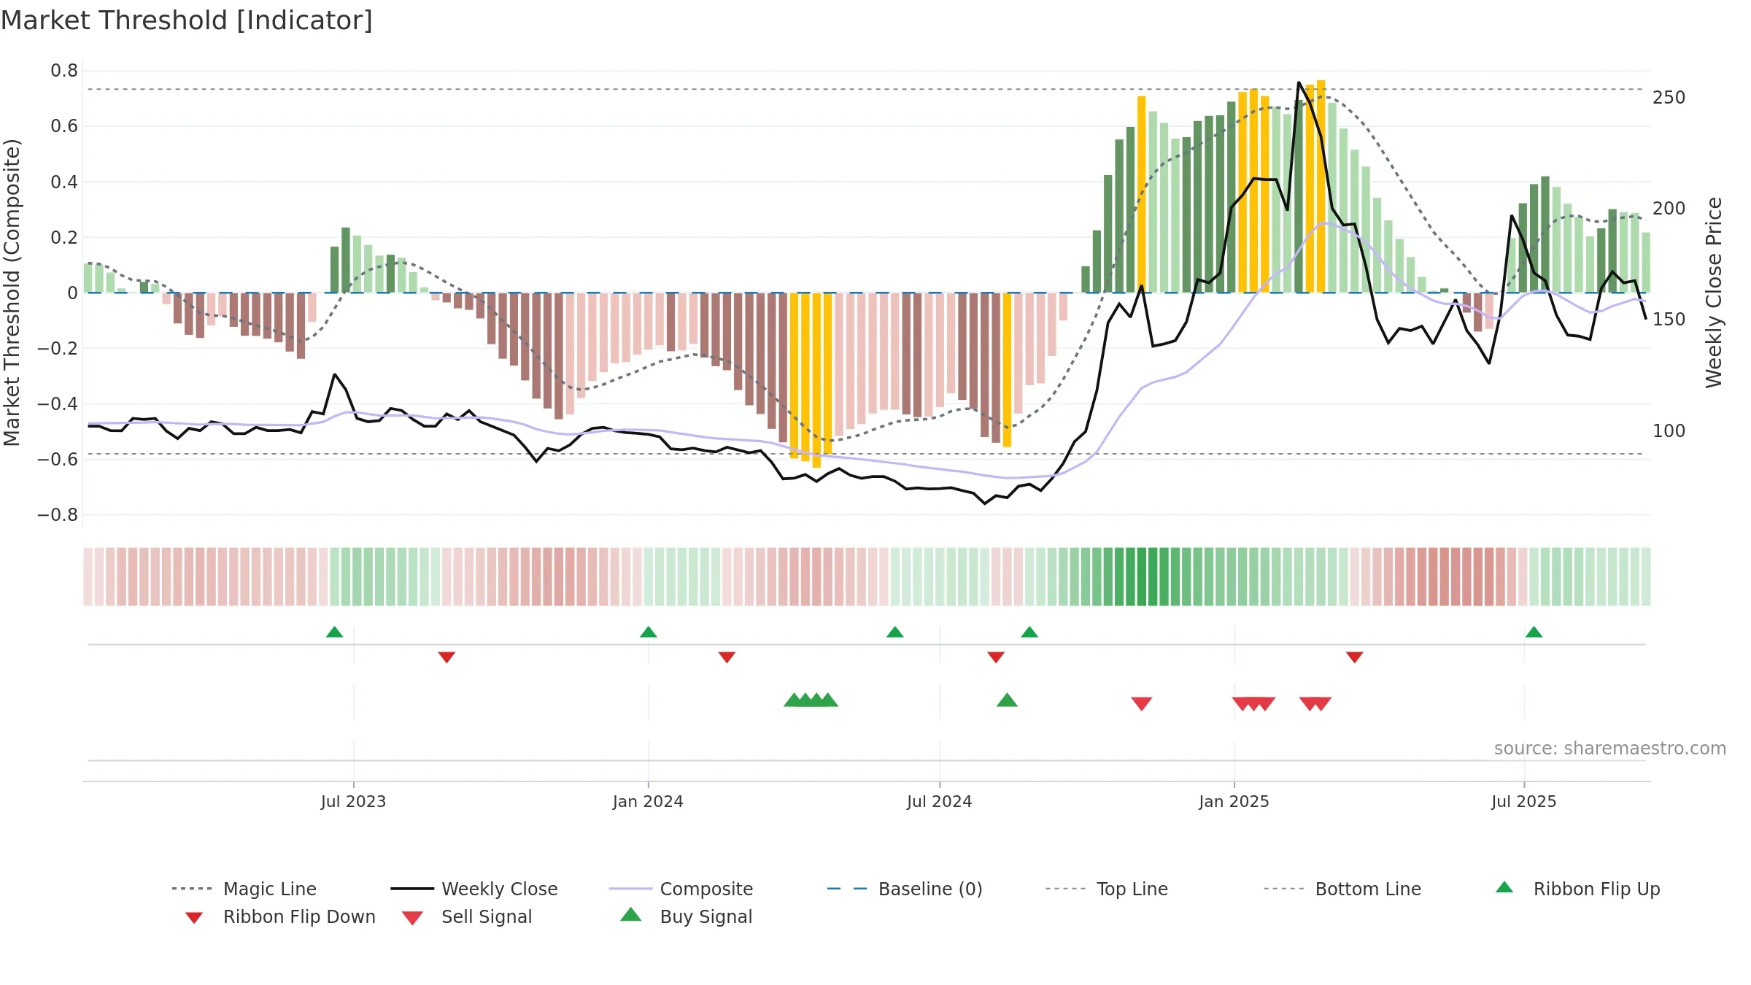The height and width of the screenshot is (985, 1751).
Task: Toggle the Magic Line legend entry
Action: pyautogui.click(x=244, y=889)
